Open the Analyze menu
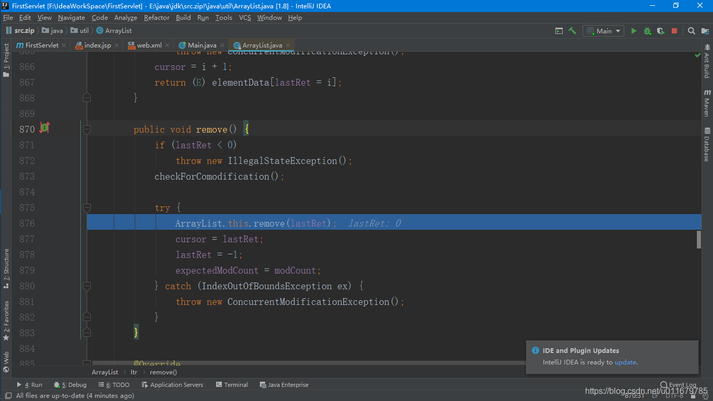This screenshot has width=713, height=401. (126, 18)
